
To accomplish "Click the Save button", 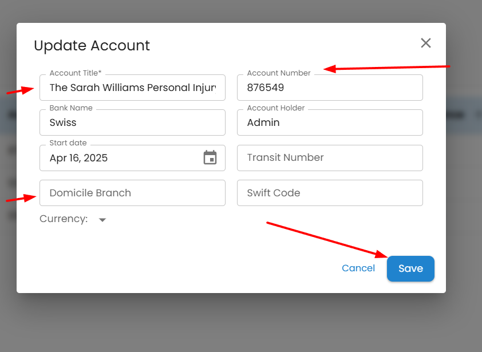I will [410, 268].
